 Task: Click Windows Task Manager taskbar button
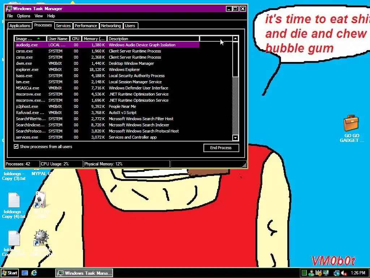(x=84, y=273)
